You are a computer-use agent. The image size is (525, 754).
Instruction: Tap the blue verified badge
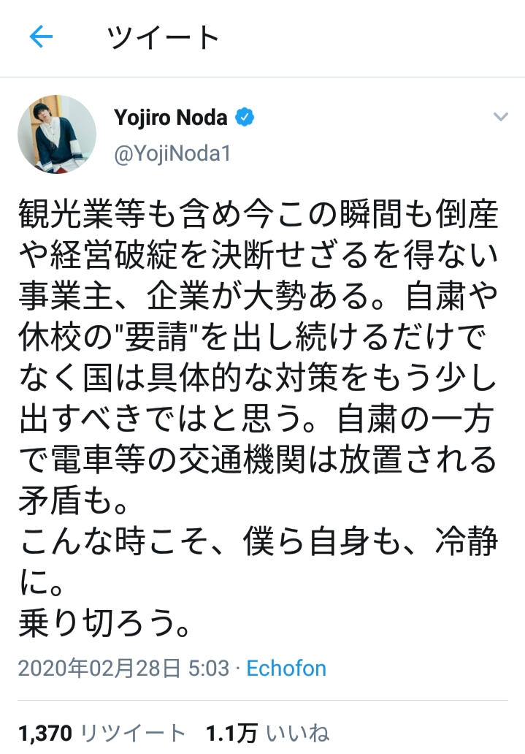(x=245, y=118)
